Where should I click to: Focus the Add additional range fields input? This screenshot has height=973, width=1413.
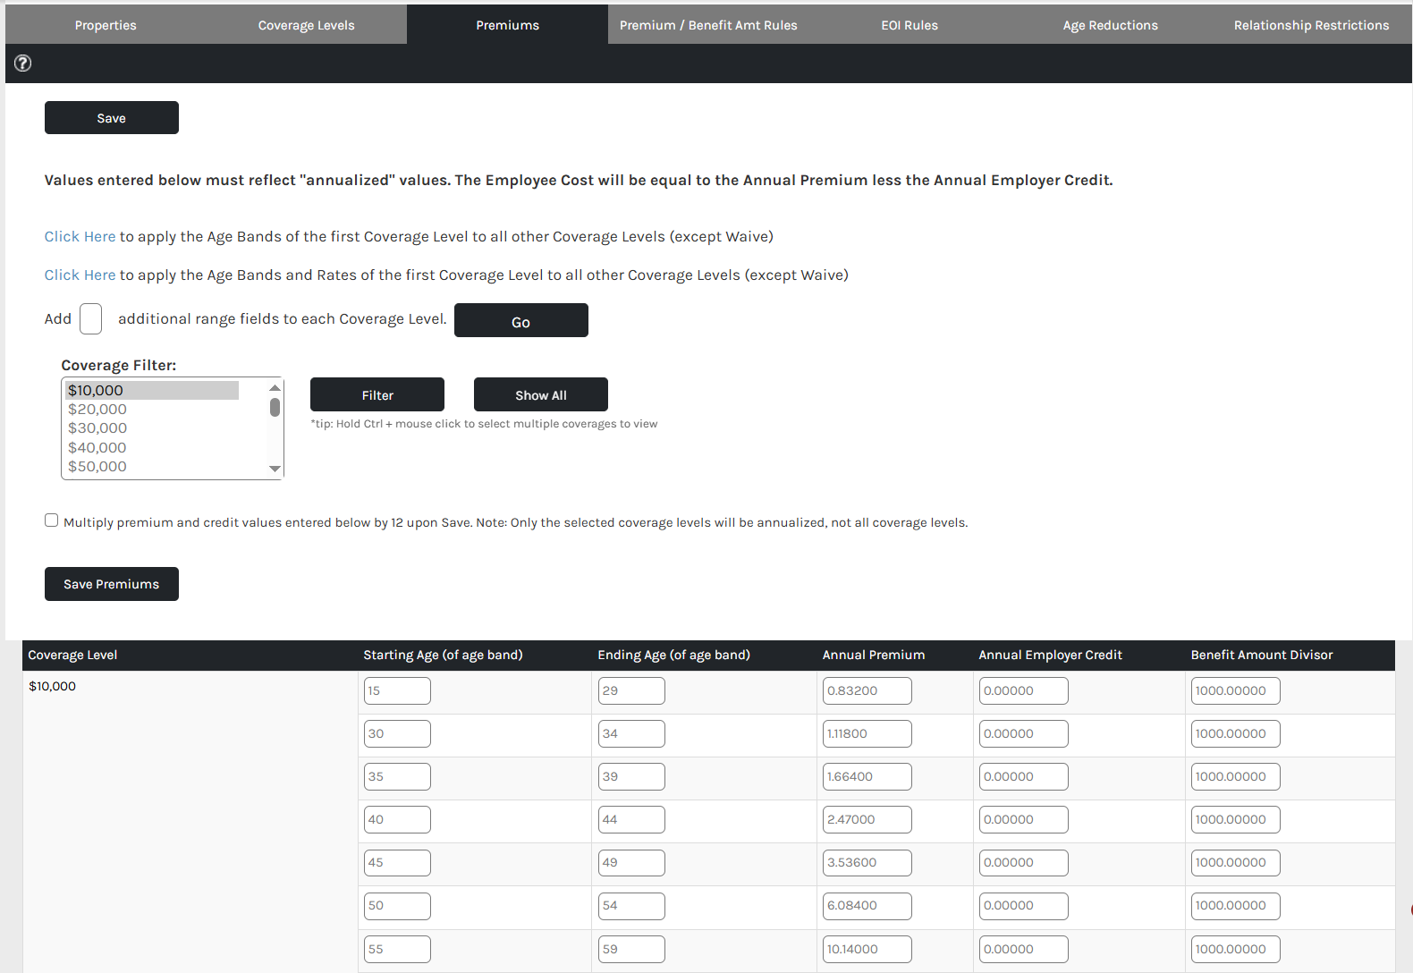(90, 318)
